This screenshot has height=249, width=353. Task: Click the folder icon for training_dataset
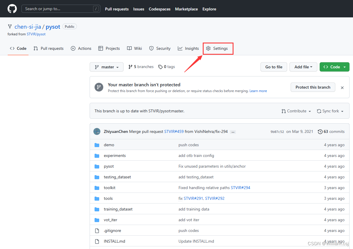(x=97, y=209)
